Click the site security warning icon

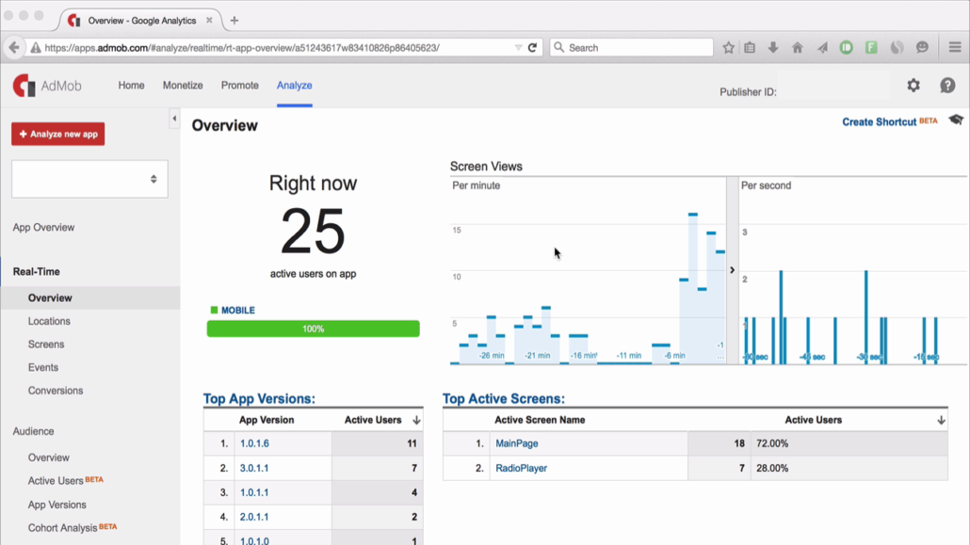point(36,48)
